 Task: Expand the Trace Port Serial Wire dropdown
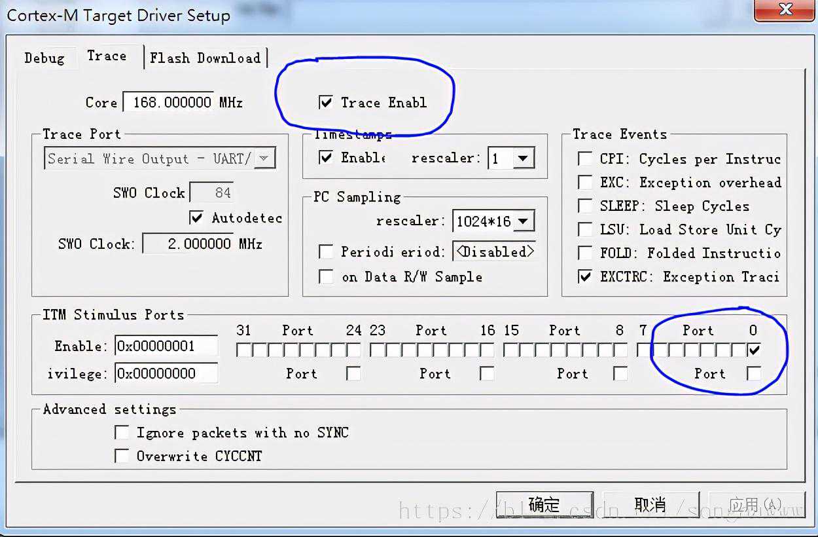click(x=264, y=158)
